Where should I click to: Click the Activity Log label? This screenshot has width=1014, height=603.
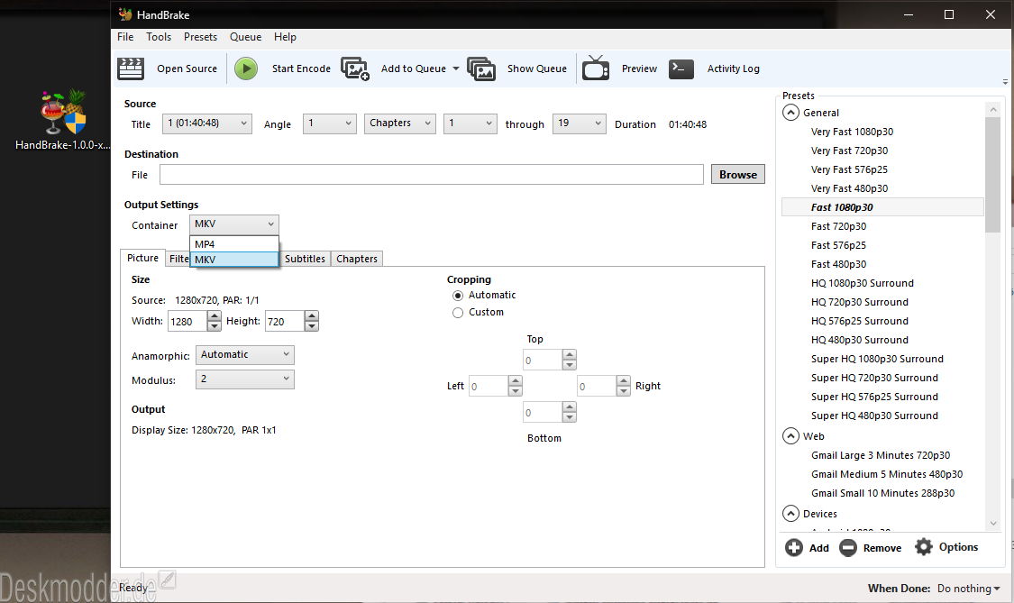pyautogui.click(x=734, y=69)
